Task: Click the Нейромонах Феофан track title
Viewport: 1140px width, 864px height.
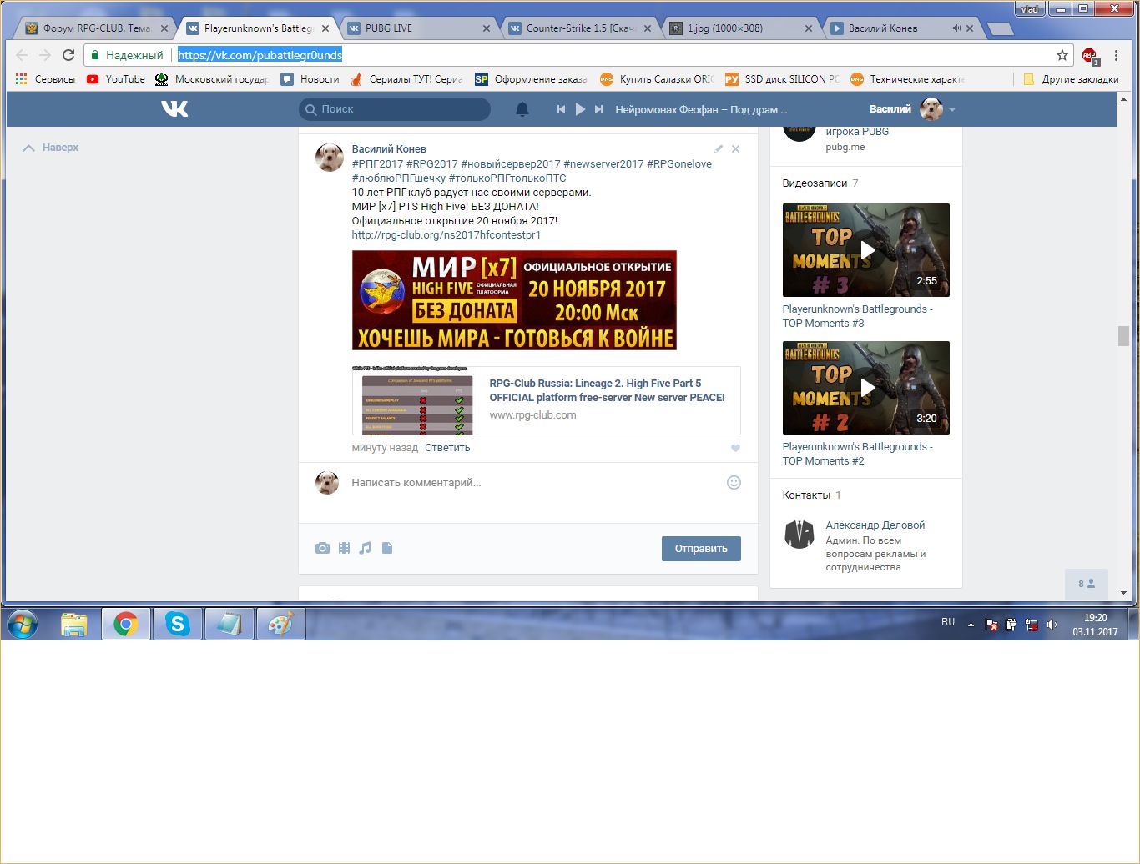Action: tap(701, 109)
